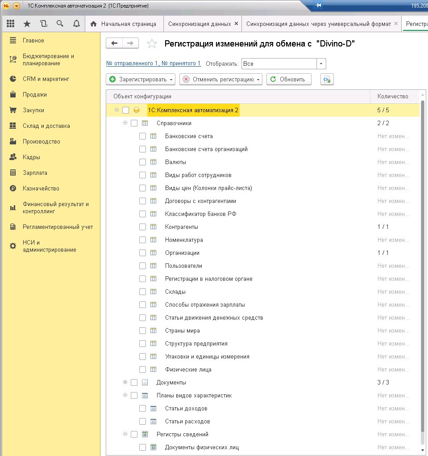Check the Справочники checkbox
Screen dimensions: 428x456
tap(134, 123)
